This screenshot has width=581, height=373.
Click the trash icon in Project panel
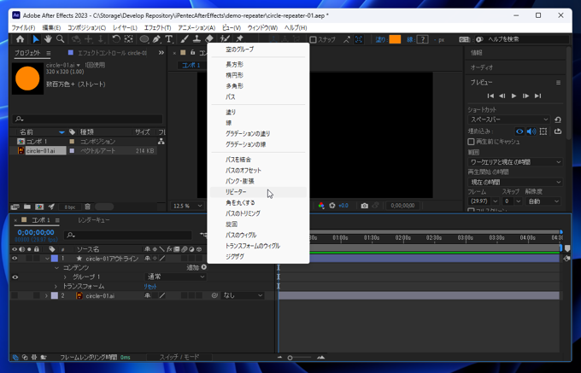(x=87, y=207)
